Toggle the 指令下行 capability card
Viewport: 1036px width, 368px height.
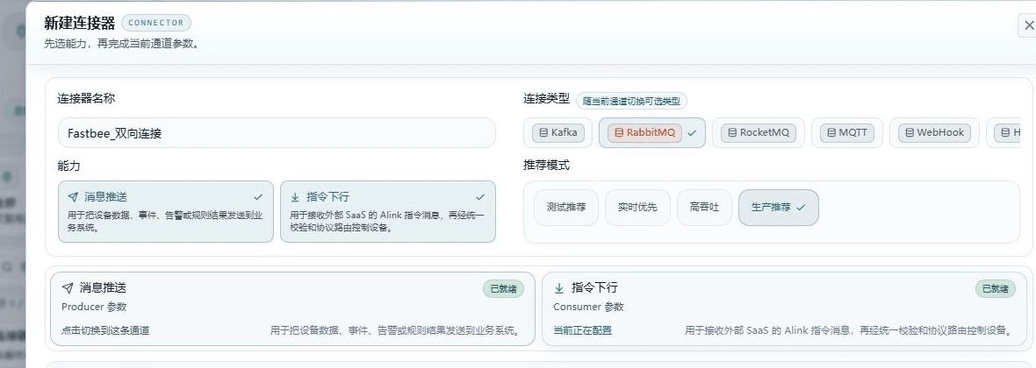click(388, 212)
